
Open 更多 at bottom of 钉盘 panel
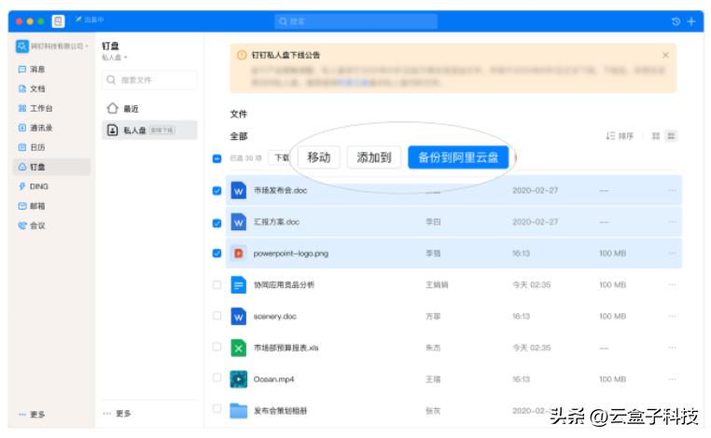117,414
